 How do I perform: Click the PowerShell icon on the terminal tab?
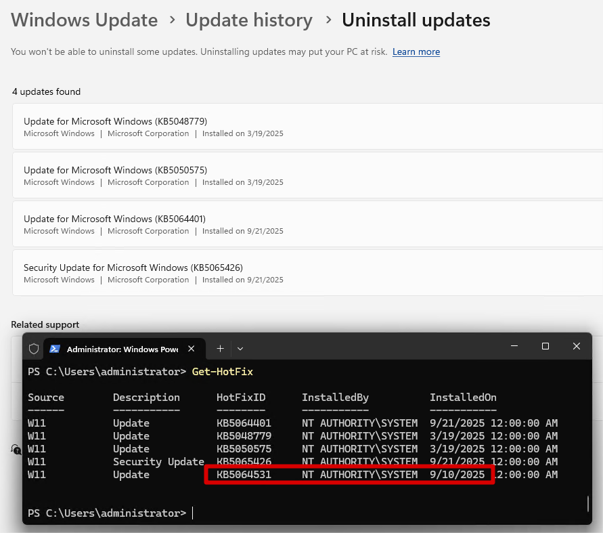tap(55, 349)
